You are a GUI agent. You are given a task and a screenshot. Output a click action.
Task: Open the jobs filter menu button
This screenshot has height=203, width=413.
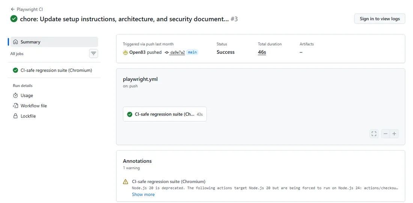click(93, 54)
